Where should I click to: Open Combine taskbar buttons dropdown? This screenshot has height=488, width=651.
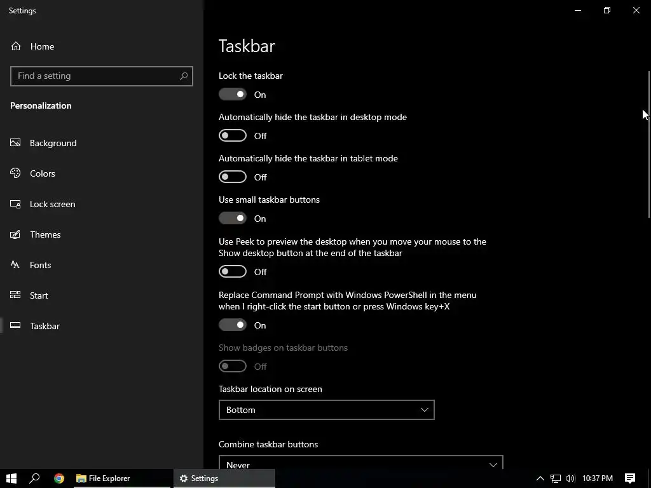coord(361,463)
